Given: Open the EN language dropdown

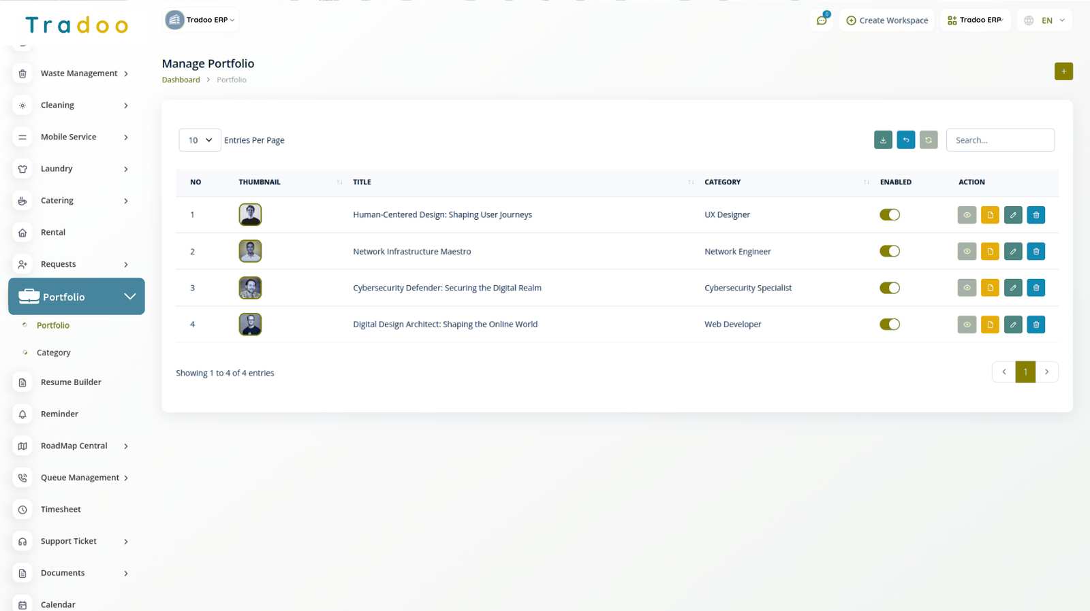Looking at the screenshot, I should click(1044, 20).
